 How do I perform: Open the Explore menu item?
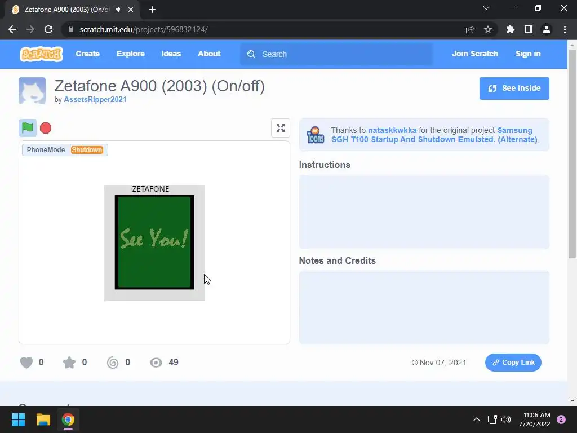pos(131,54)
